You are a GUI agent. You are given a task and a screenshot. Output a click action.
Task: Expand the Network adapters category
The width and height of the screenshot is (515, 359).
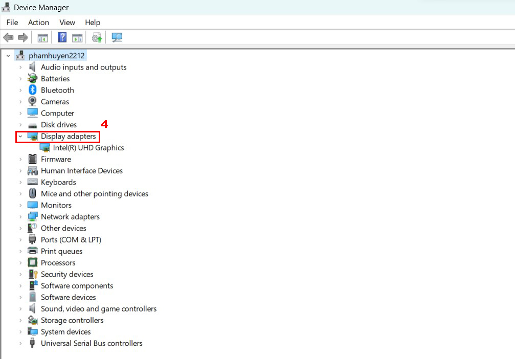pos(20,217)
